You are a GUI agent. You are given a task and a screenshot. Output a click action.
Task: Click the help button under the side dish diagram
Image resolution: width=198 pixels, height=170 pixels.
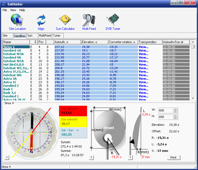[x=130, y=158]
